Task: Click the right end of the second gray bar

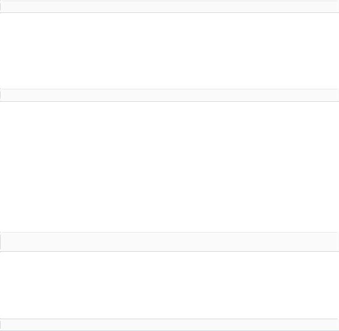Action: tap(337, 95)
